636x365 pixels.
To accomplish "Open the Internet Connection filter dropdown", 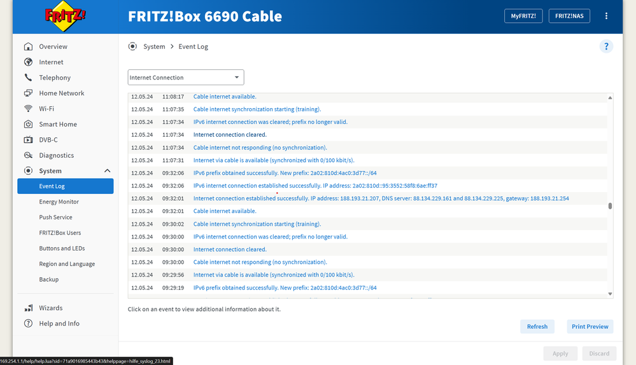I will pyautogui.click(x=185, y=78).
